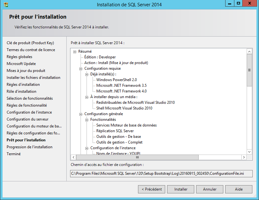Collapse the Configuration générale node
This screenshot has height=200, width=259.
81,114
